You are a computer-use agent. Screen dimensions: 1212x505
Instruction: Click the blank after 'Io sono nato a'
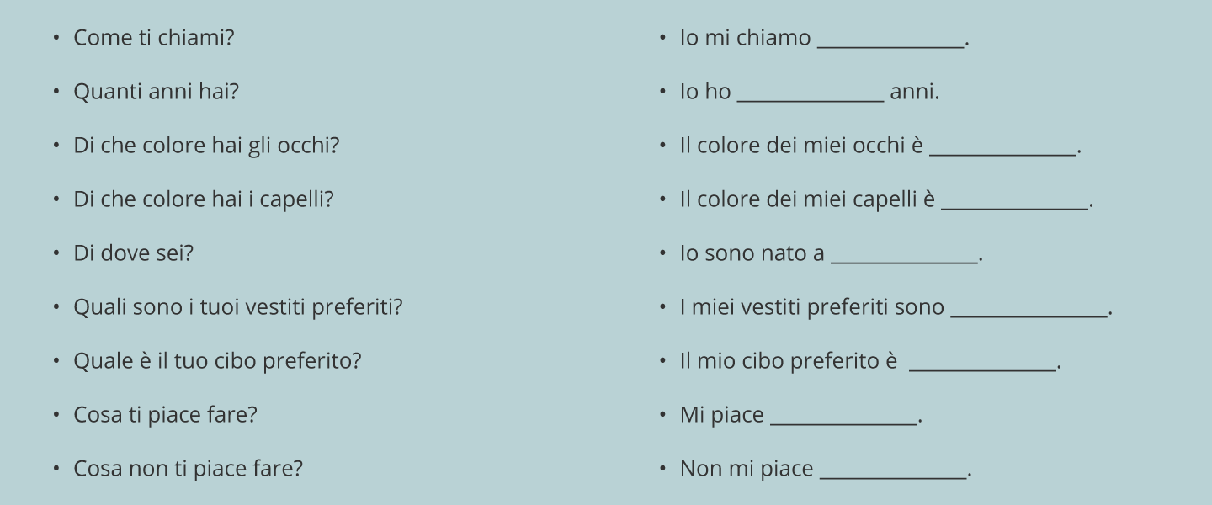tap(904, 256)
